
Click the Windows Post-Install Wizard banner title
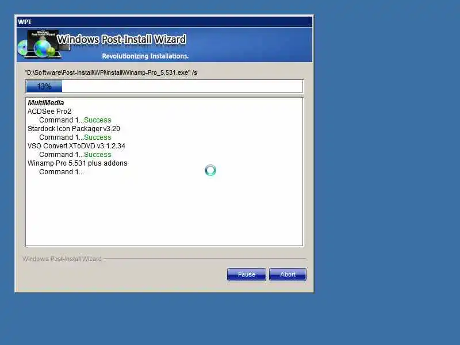tap(121, 39)
